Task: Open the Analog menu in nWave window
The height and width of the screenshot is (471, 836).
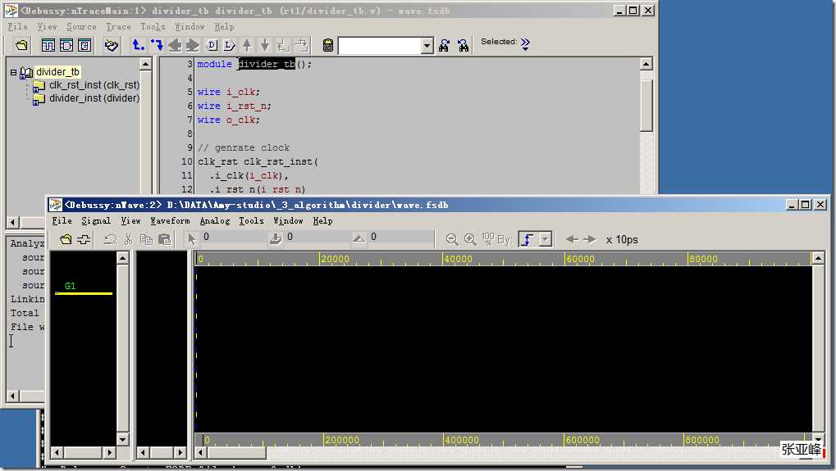Action: pos(214,220)
